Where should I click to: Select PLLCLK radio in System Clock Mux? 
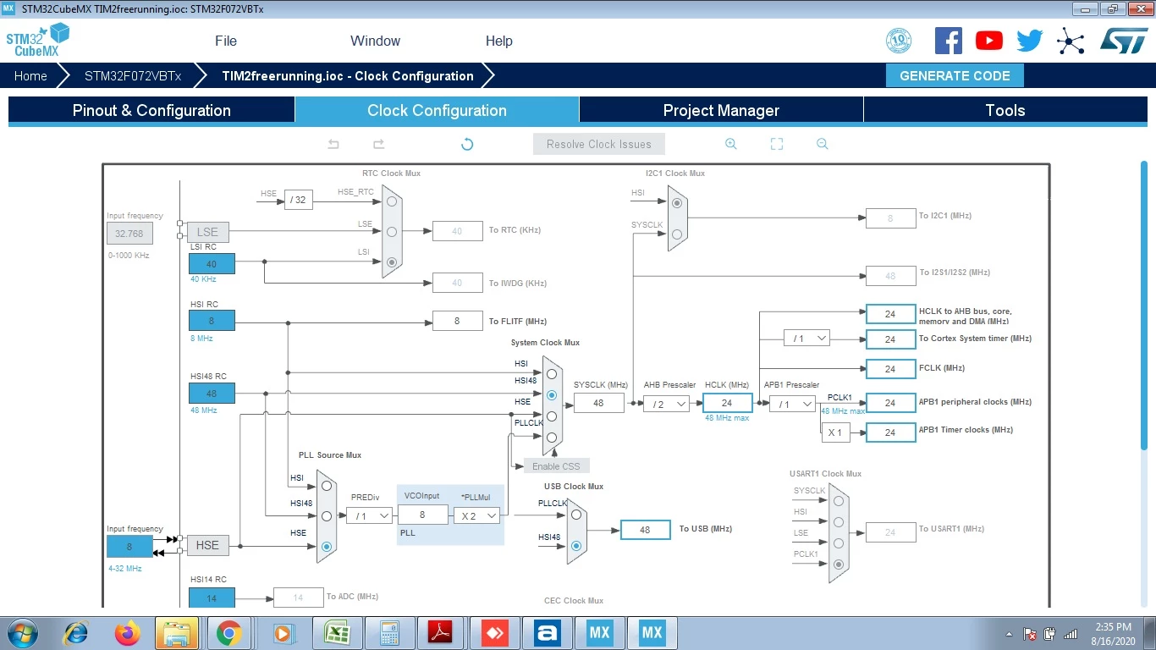click(552, 438)
